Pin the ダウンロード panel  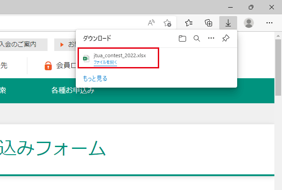click(x=226, y=39)
